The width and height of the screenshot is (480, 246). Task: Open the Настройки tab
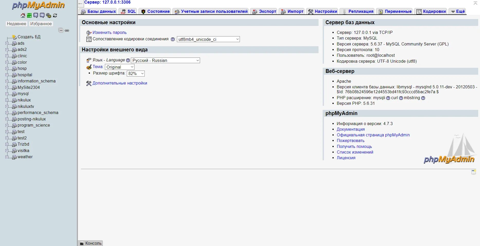322,11
